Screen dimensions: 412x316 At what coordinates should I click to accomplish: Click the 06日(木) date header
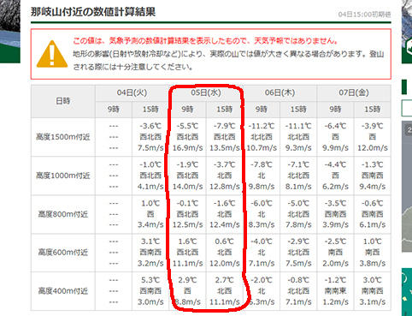point(280,92)
